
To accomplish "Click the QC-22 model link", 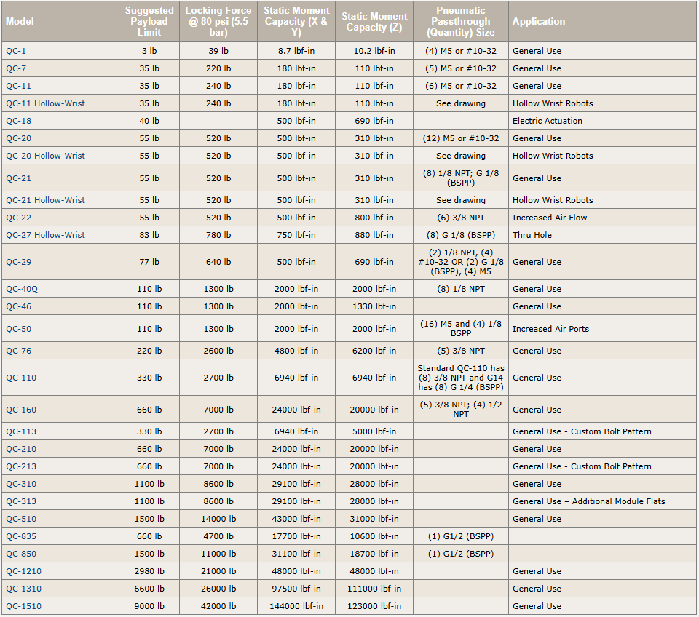I will 19,218.
